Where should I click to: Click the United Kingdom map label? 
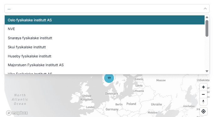87,98
